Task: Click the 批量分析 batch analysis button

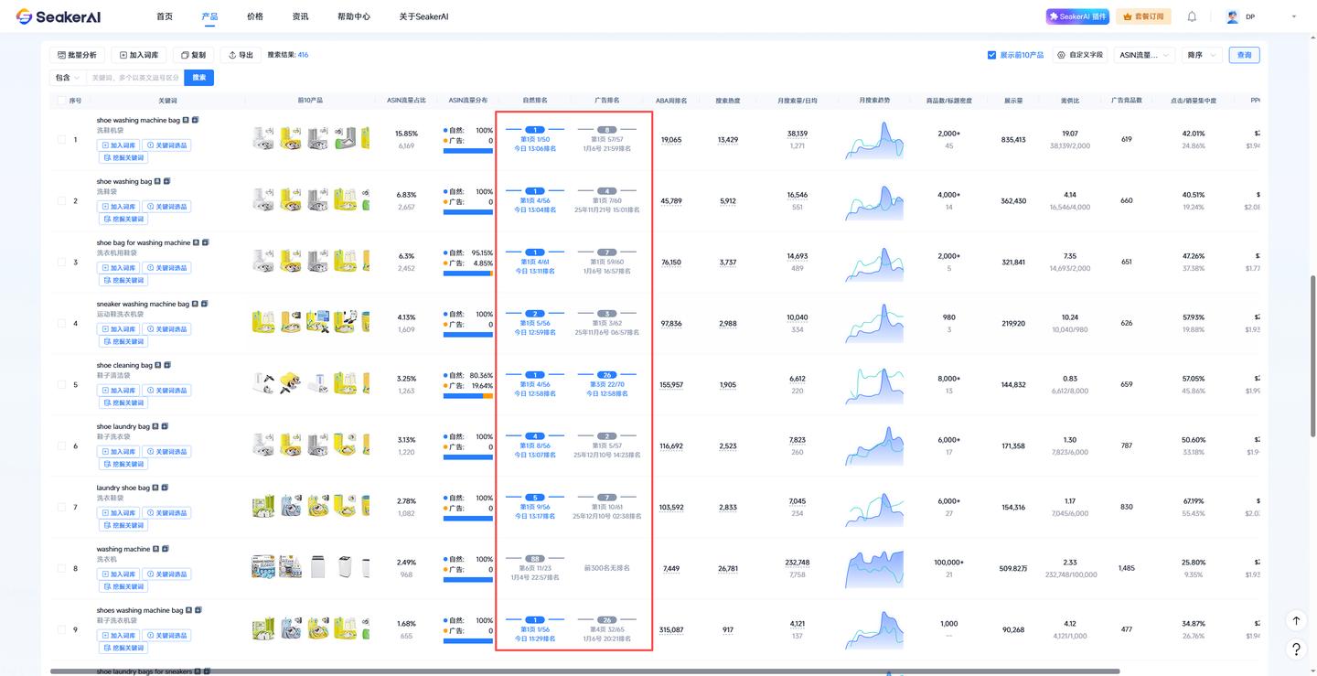Action: 77,55
